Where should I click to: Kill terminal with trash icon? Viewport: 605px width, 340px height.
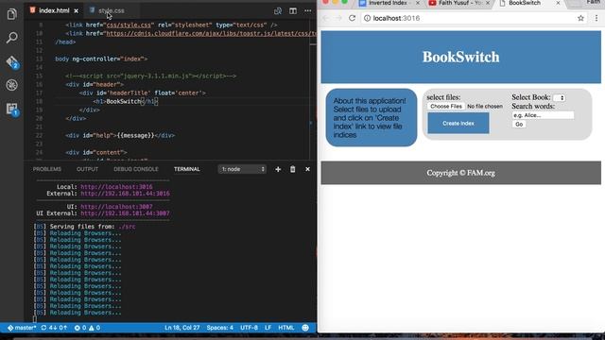coord(292,169)
